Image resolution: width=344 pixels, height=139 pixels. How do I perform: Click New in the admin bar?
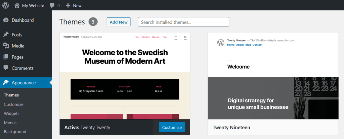pyautogui.click(x=77, y=5)
